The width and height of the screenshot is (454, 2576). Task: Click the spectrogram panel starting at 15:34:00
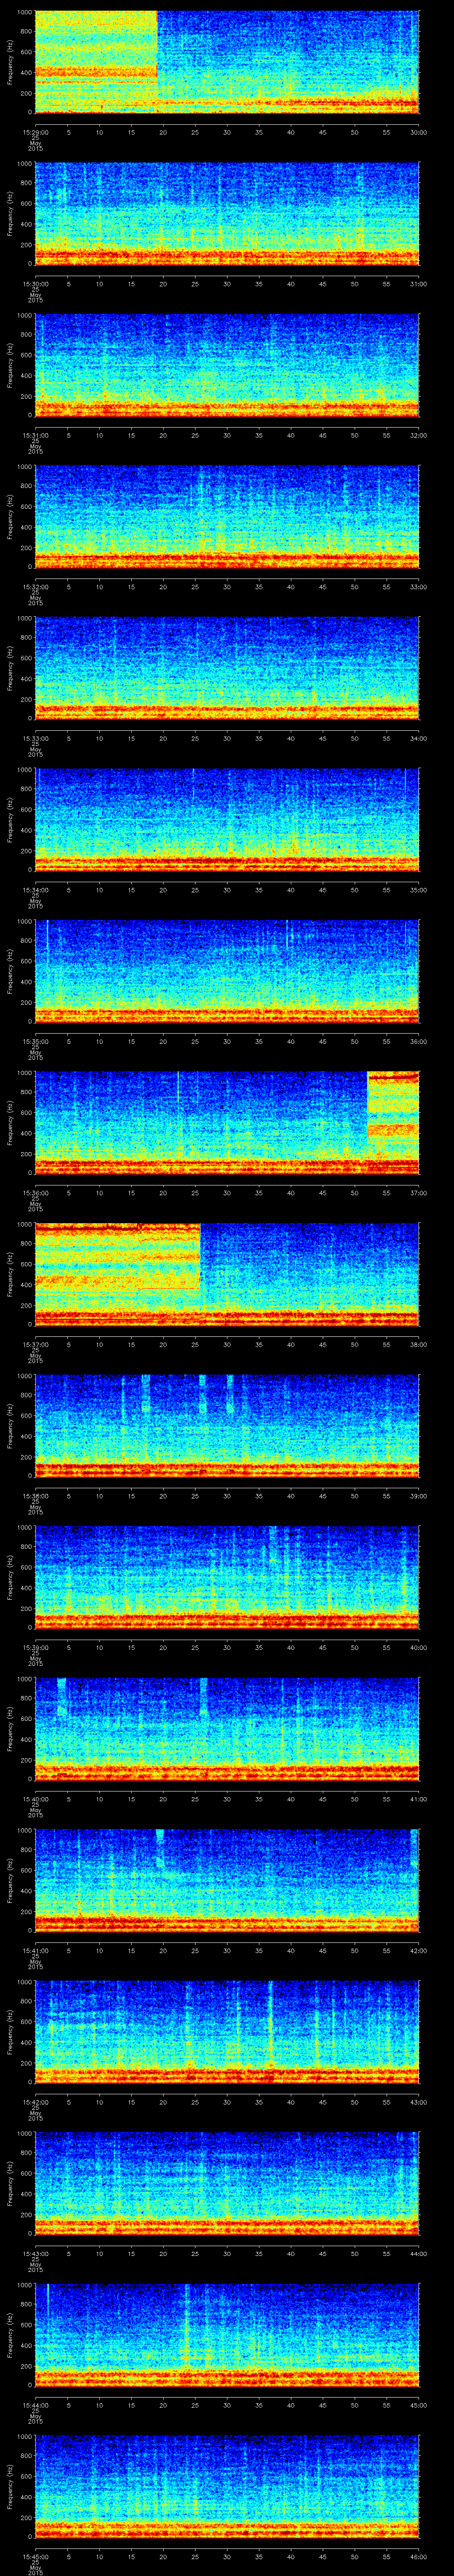tap(227, 820)
